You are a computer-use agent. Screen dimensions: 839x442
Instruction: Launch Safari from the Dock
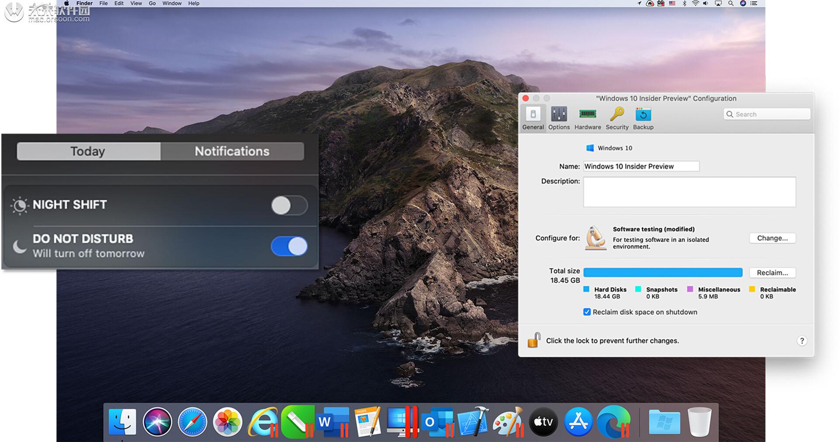tap(192, 422)
